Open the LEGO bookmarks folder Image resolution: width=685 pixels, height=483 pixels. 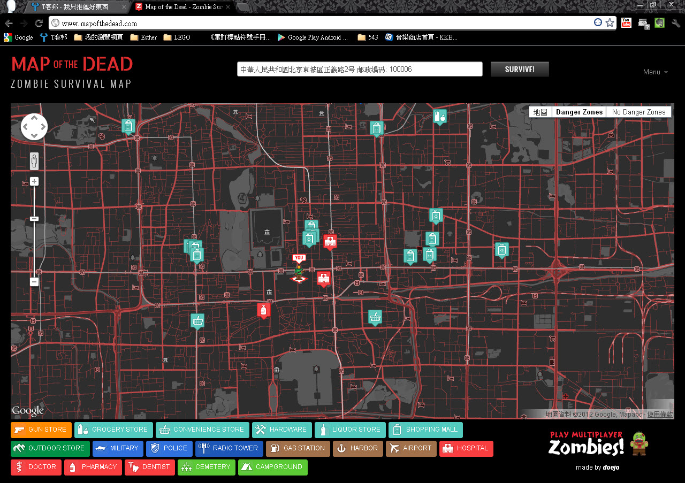(x=177, y=37)
